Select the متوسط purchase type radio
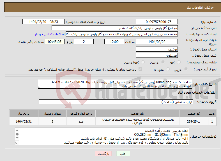Viewport: 221px width, 161px height. [168, 69]
